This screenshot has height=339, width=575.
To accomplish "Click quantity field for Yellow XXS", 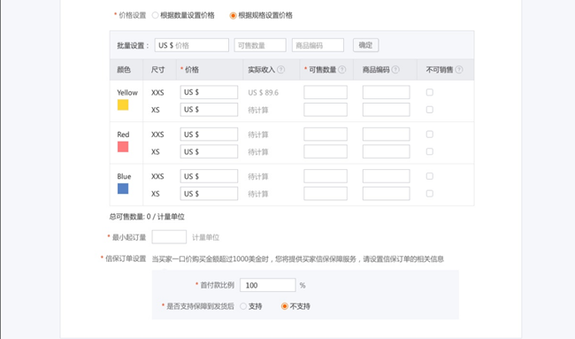I will 326,92.
